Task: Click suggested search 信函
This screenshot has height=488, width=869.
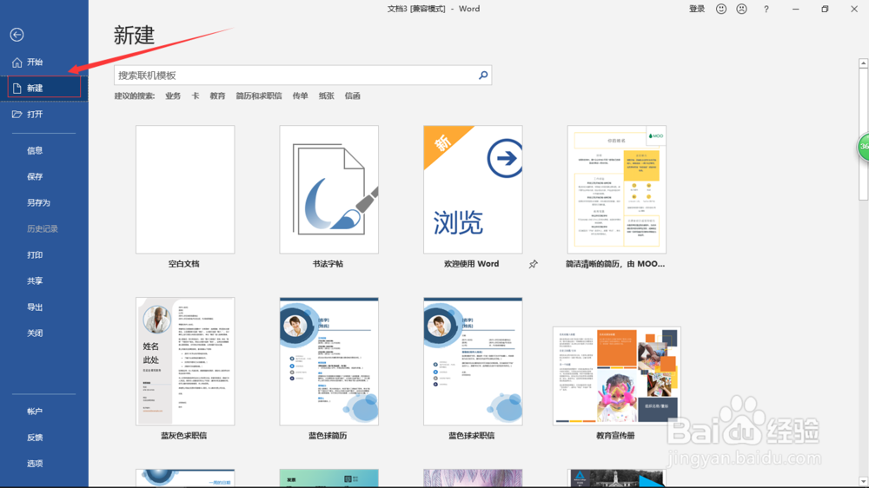Action: pyautogui.click(x=353, y=96)
